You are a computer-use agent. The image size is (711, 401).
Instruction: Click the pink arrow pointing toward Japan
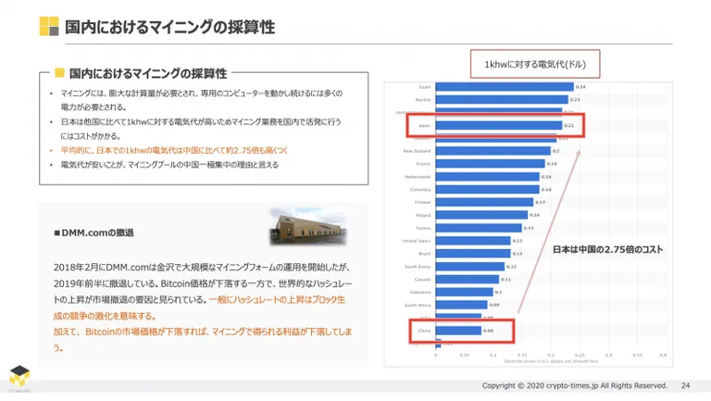tap(549, 232)
